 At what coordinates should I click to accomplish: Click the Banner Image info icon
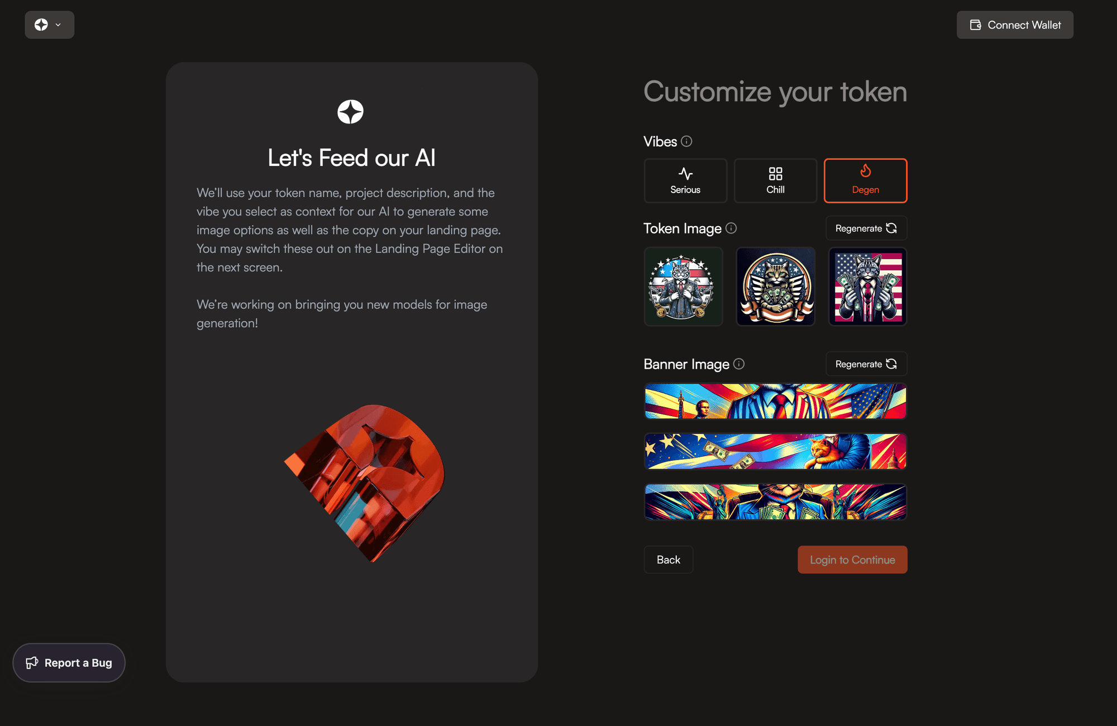(739, 364)
